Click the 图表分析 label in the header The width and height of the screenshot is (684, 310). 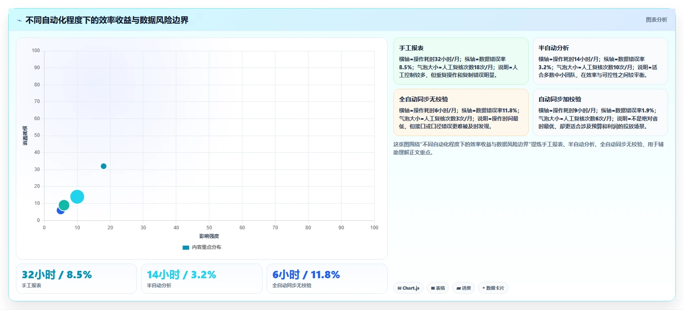tap(656, 20)
